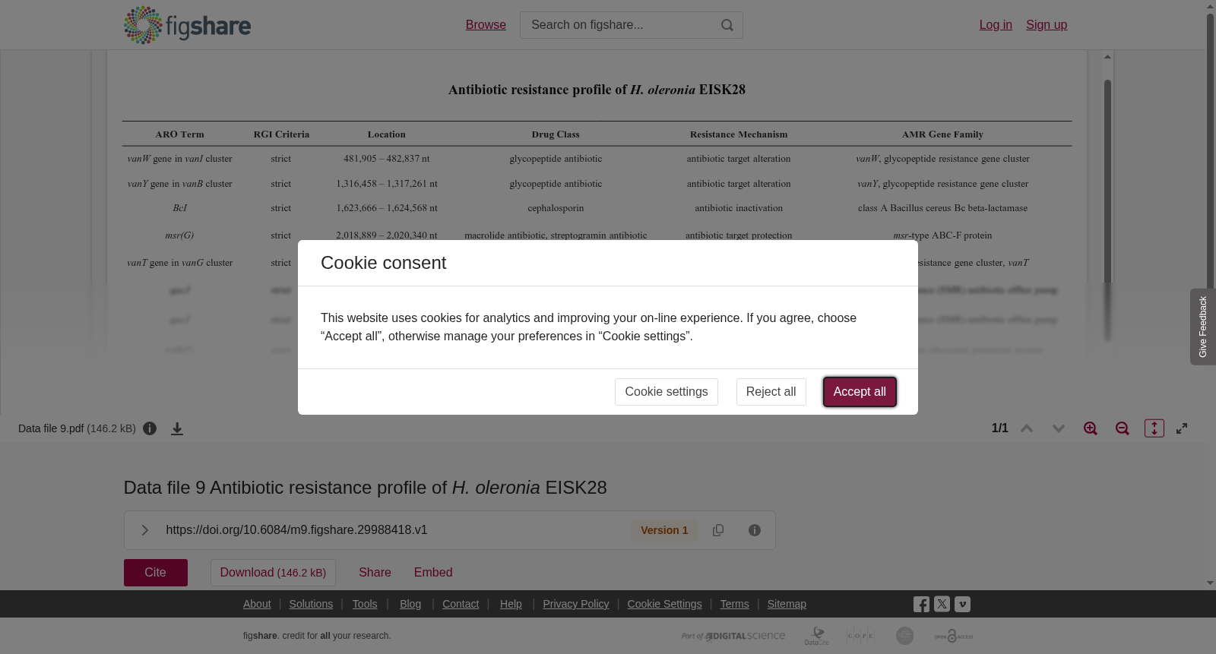This screenshot has height=654, width=1216.
Task: Expand the DOI citation chevron
Action: tap(144, 530)
